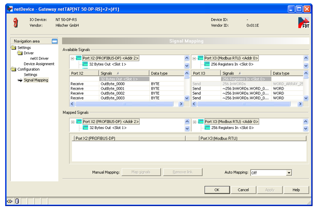Select Driver in navigation tree

pyautogui.click(x=28, y=53)
